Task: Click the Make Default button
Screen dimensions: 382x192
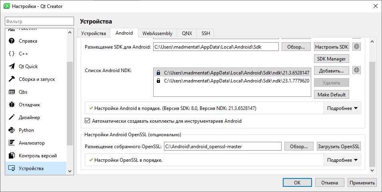Action: click(332, 94)
